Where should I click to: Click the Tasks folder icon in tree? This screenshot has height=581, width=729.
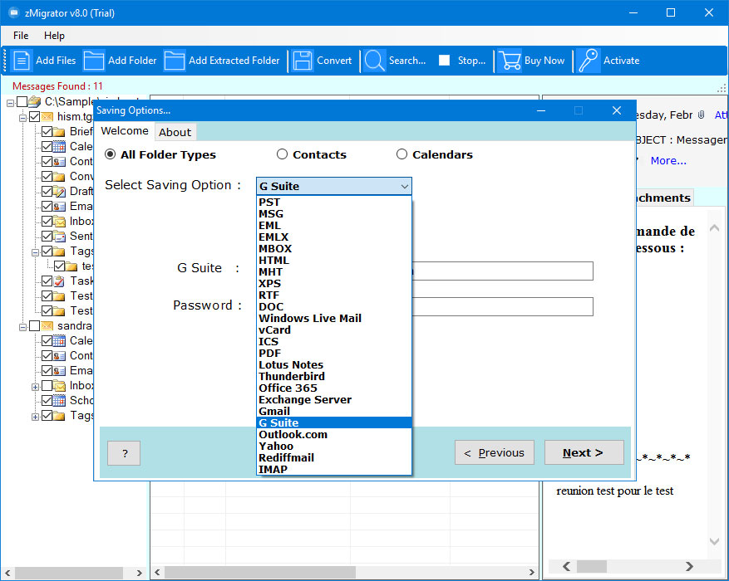click(59, 281)
